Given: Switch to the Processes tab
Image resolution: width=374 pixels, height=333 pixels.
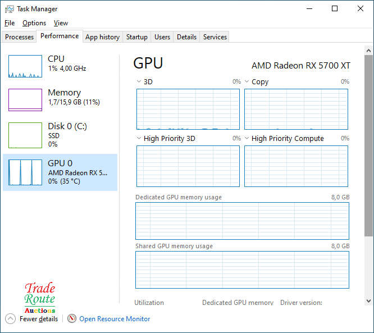Looking at the screenshot, I should 20,37.
